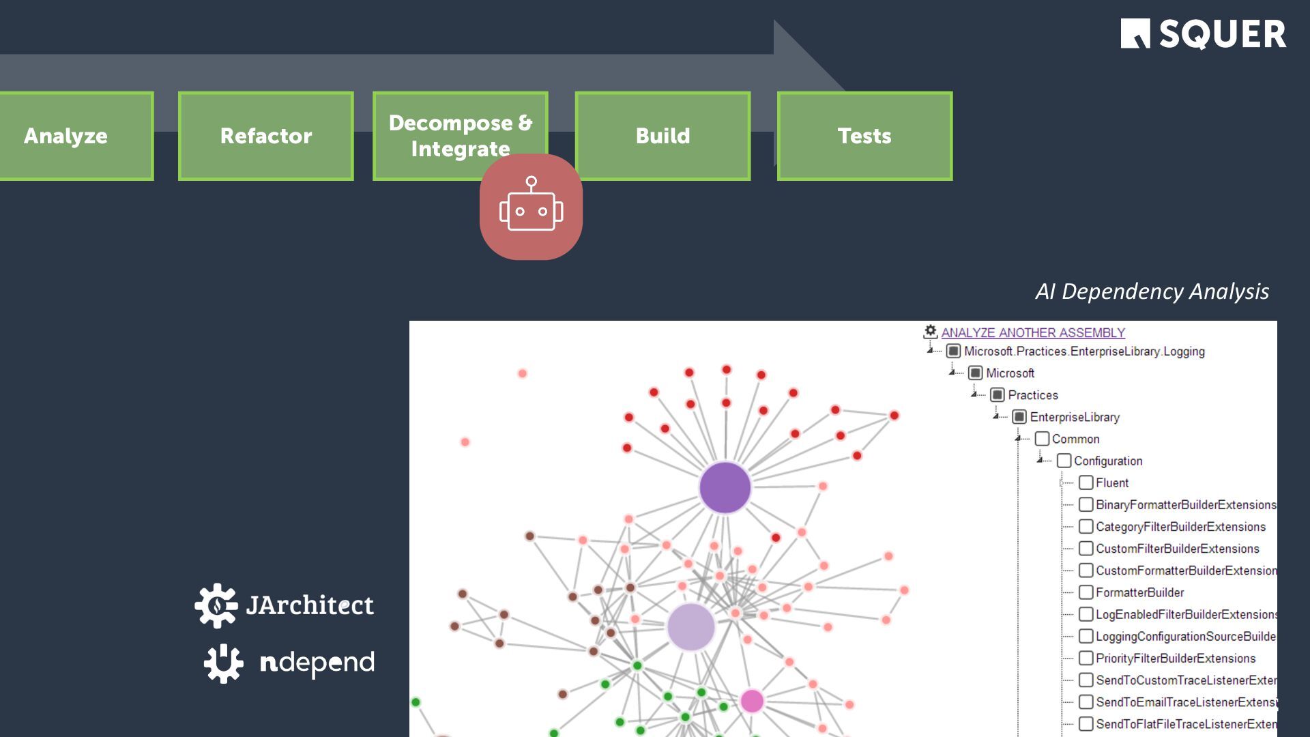This screenshot has height=737, width=1310.
Task: Select the large light purple graph node
Action: [x=690, y=626]
